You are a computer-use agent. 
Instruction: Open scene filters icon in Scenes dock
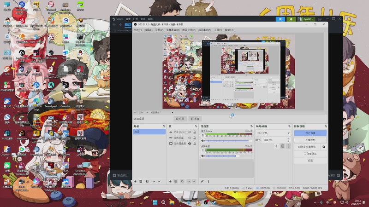pos(147,181)
